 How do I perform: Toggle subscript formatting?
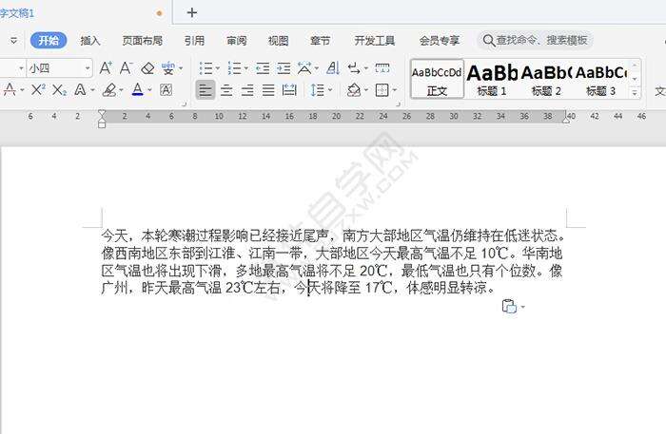pos(59,89)
